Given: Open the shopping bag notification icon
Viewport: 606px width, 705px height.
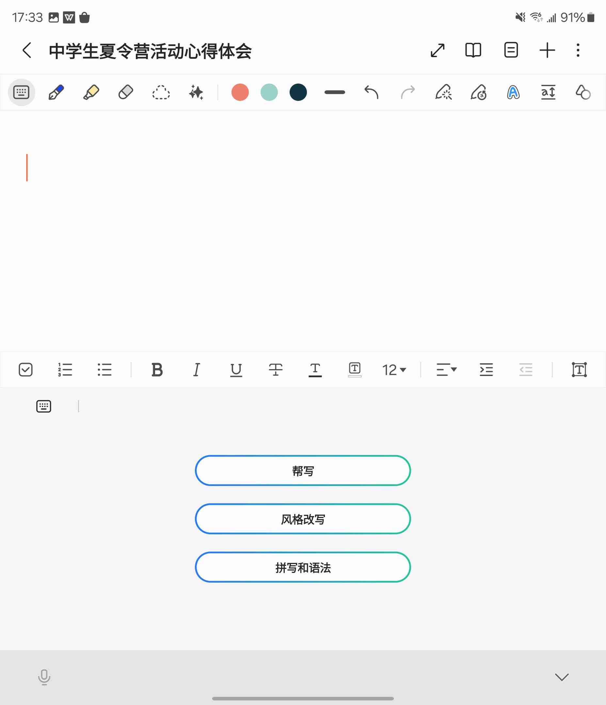Looking at the screenshot, I should coord(85,17).
